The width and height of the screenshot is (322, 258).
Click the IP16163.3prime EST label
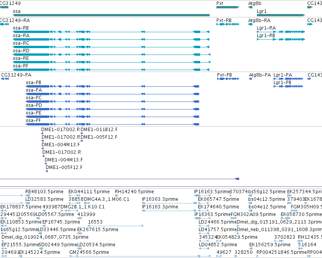tap(160, 207)
